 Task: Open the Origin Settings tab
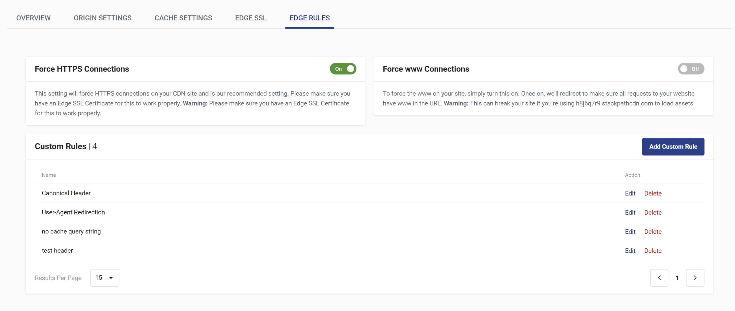(x=102, y=18)
